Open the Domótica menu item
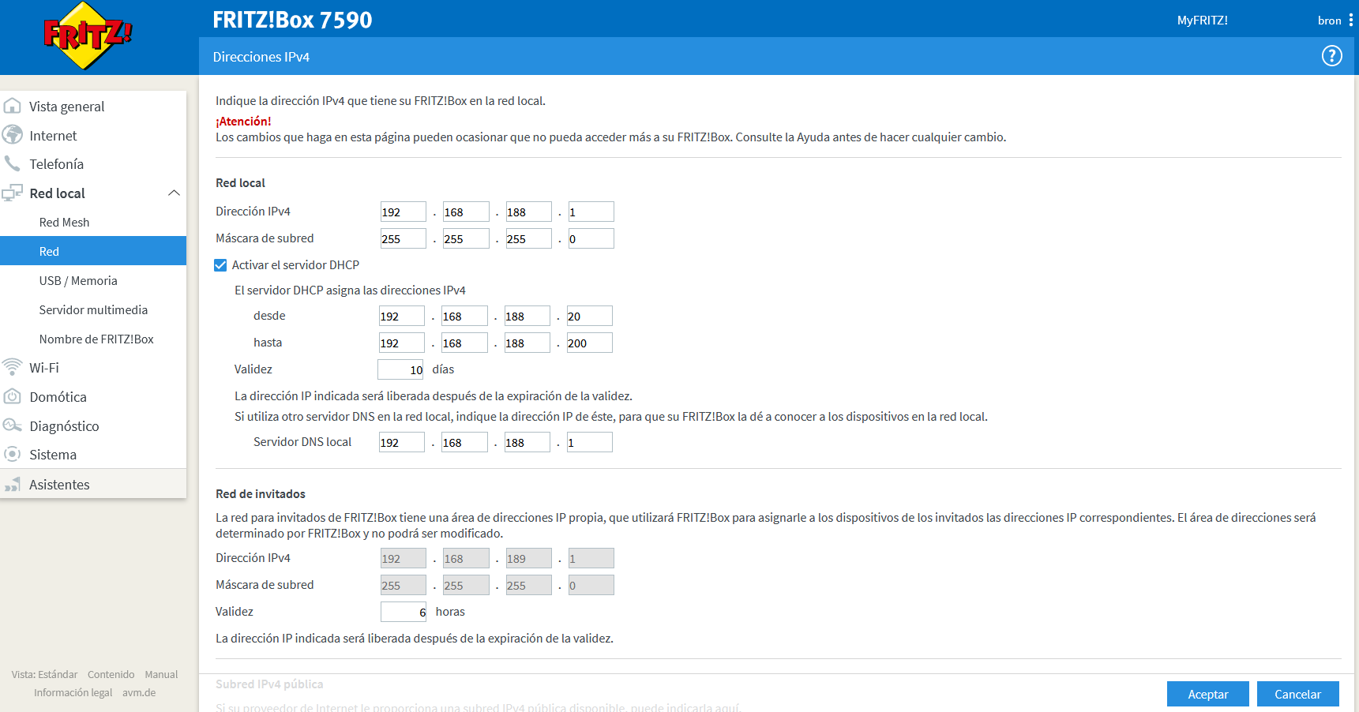The height and width of the screenshot is (712, 1359). 93,397
